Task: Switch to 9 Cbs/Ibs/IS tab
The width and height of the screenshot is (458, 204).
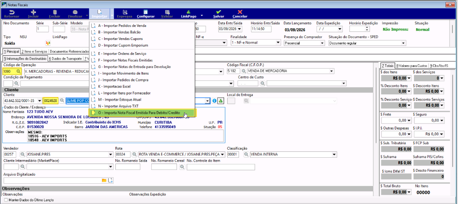Action: click(x=440, y=66)
